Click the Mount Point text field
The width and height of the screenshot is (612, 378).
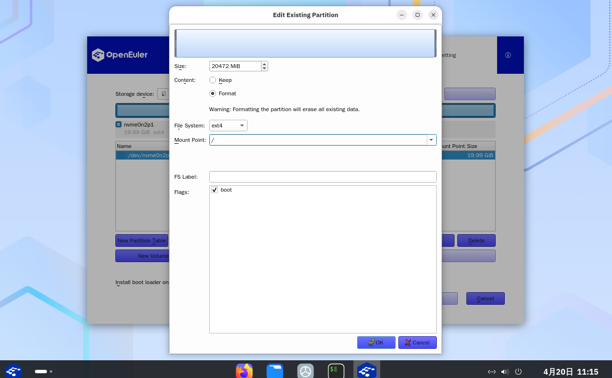[x=318, y=140]
